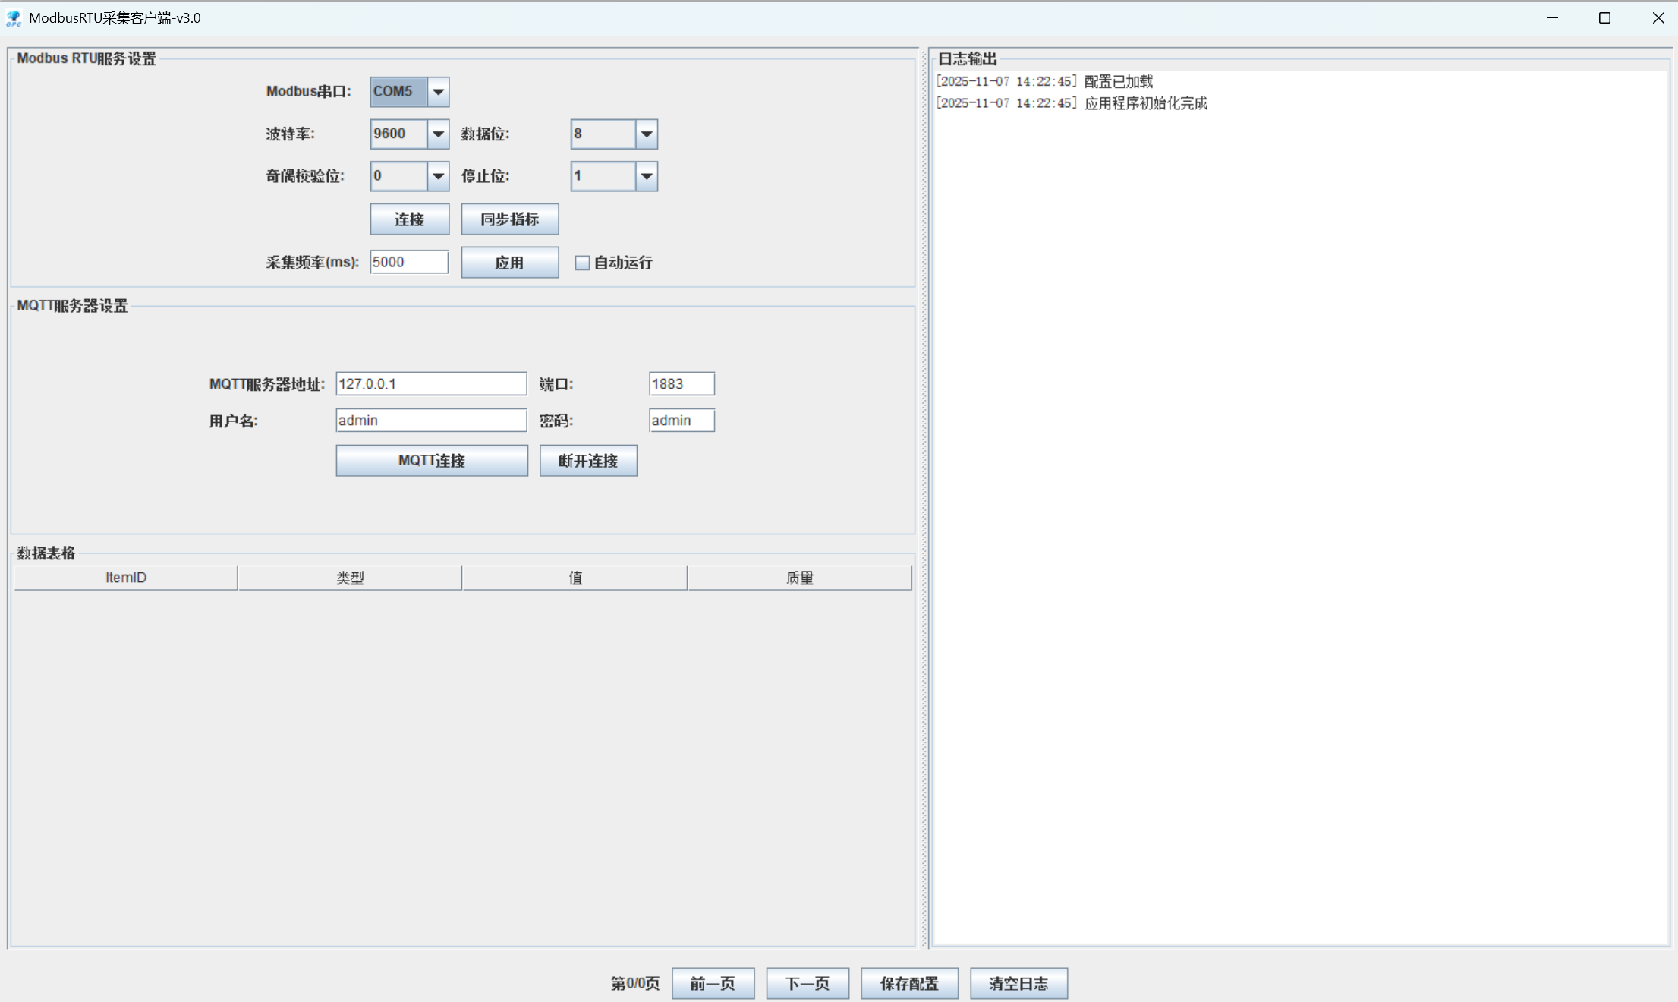Click the 同步指标 button
This screenshot has height=1002, width=1678.
[509, 219]
